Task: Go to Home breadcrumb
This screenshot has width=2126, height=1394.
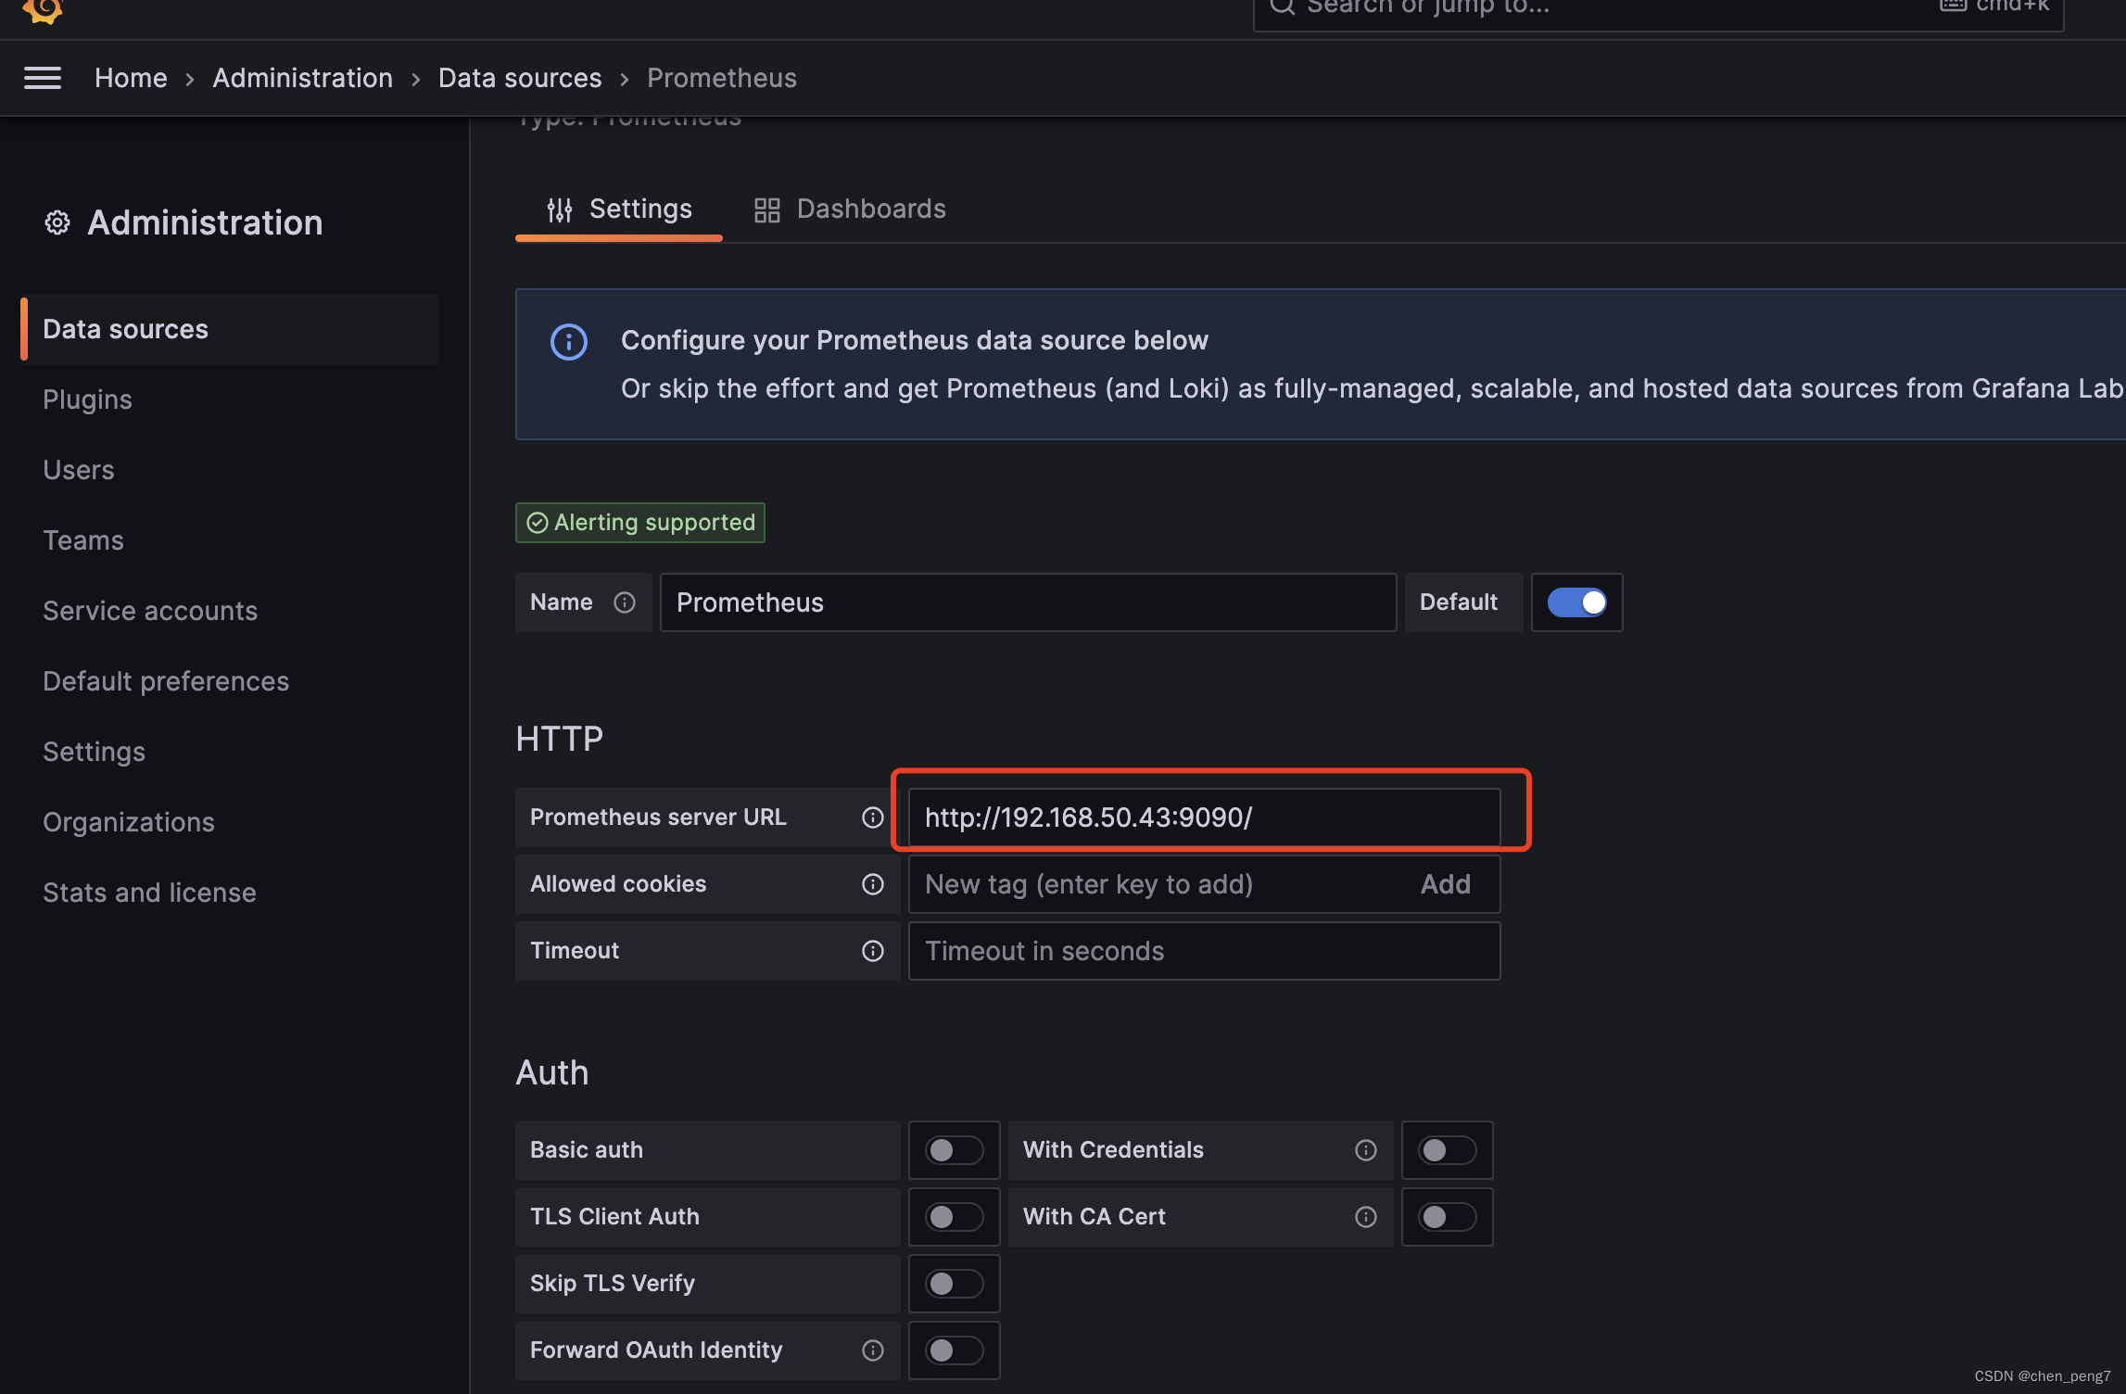Action: click(x=131, y=78)
